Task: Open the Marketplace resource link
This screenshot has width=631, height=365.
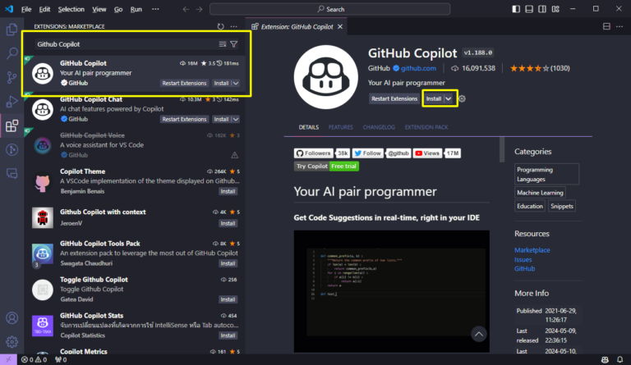Action: [532, 249]
